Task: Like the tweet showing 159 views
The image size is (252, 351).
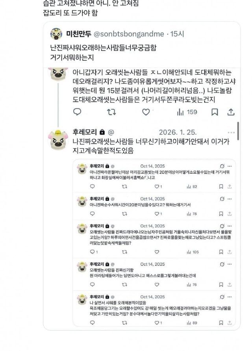Action: coord(146,112)
